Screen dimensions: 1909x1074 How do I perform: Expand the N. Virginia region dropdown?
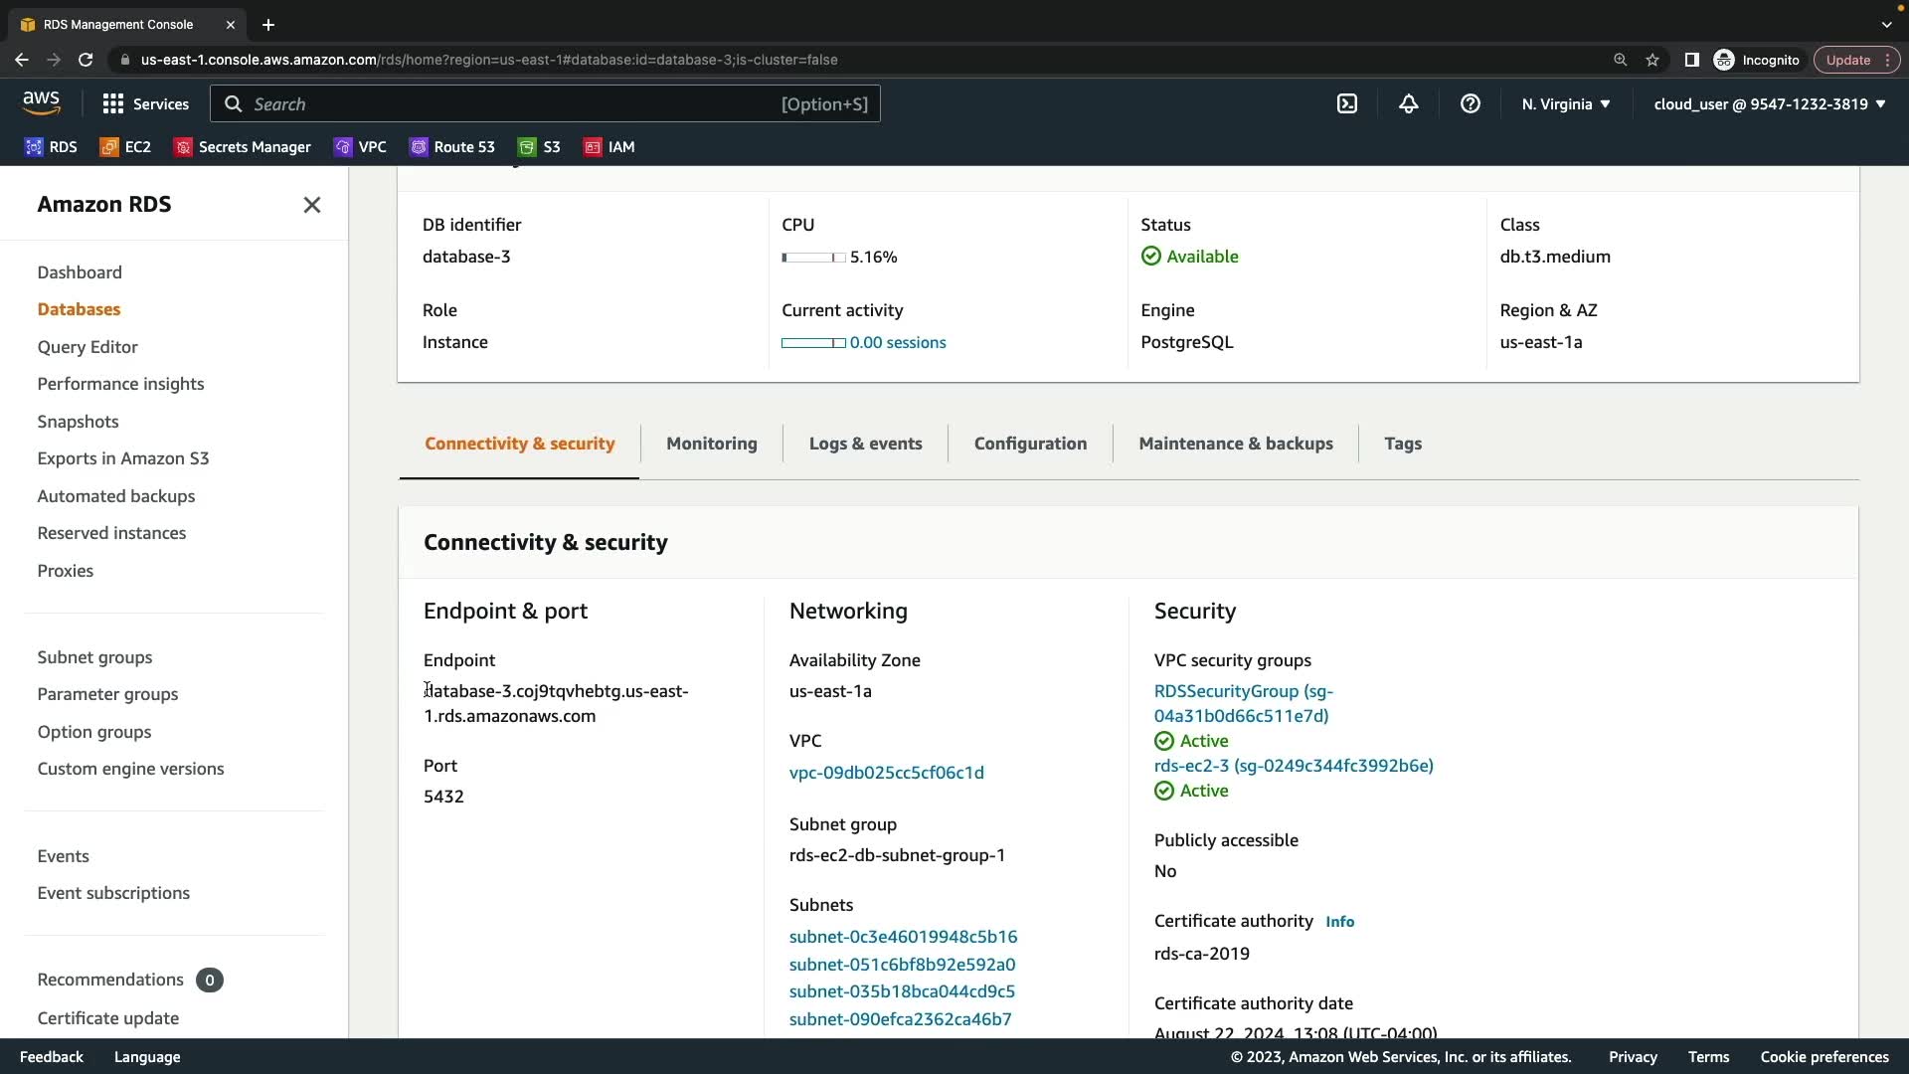pos(1565,103)
